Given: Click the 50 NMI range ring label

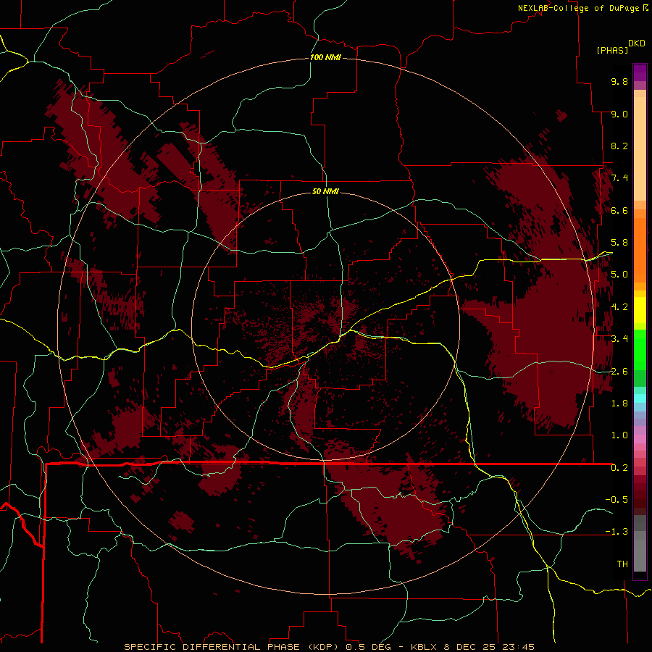Looking at the screenshot, I should (x=325, y=191).
